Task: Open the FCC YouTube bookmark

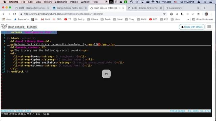Action: tap(153, 19)
